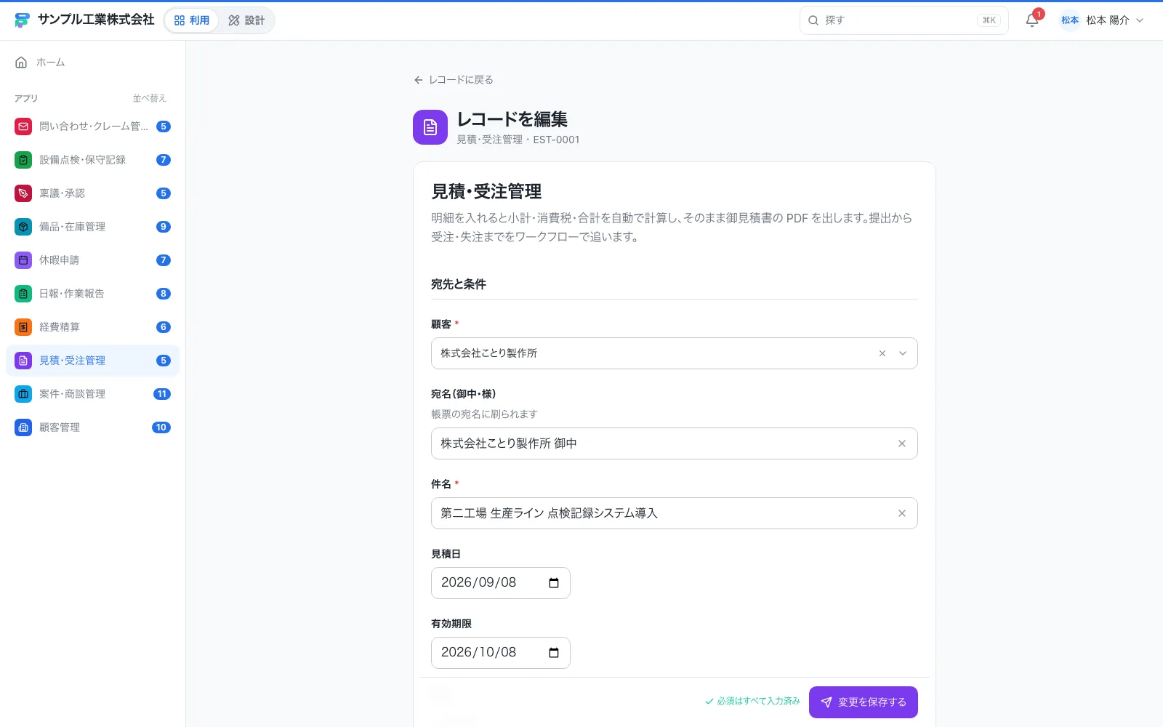
Task: Click the 見積・受注管理 badge showing 5
Action: (x=164, y=361)
